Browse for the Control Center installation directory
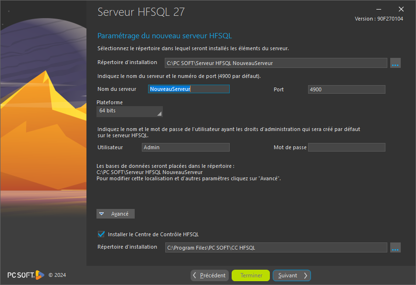 click(x=395, y=248)
